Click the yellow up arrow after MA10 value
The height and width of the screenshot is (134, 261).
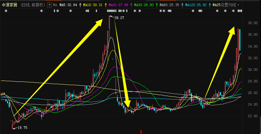106,5
